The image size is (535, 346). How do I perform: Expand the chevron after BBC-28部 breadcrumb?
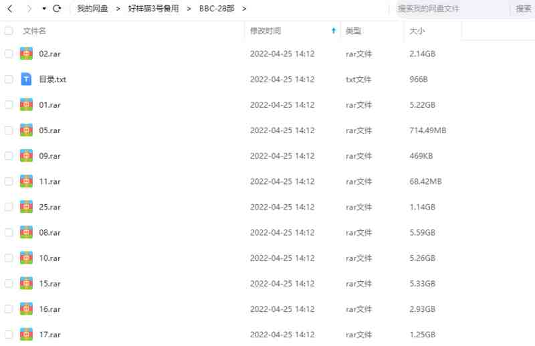(244, 9)
